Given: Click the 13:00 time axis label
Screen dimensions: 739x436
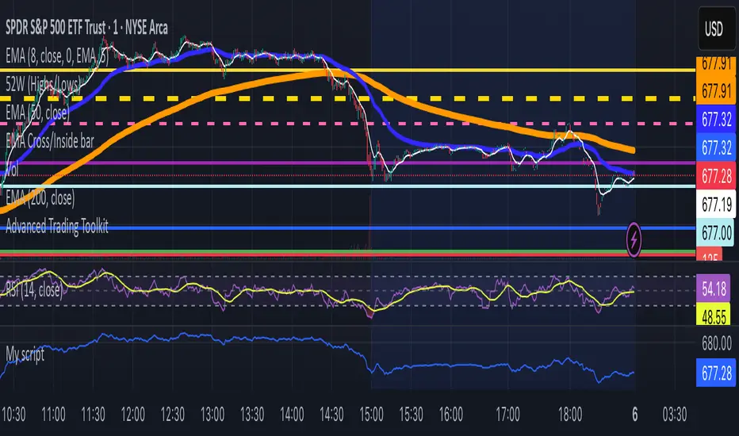Looking at the screenshot, I should (x=212, y=415).
